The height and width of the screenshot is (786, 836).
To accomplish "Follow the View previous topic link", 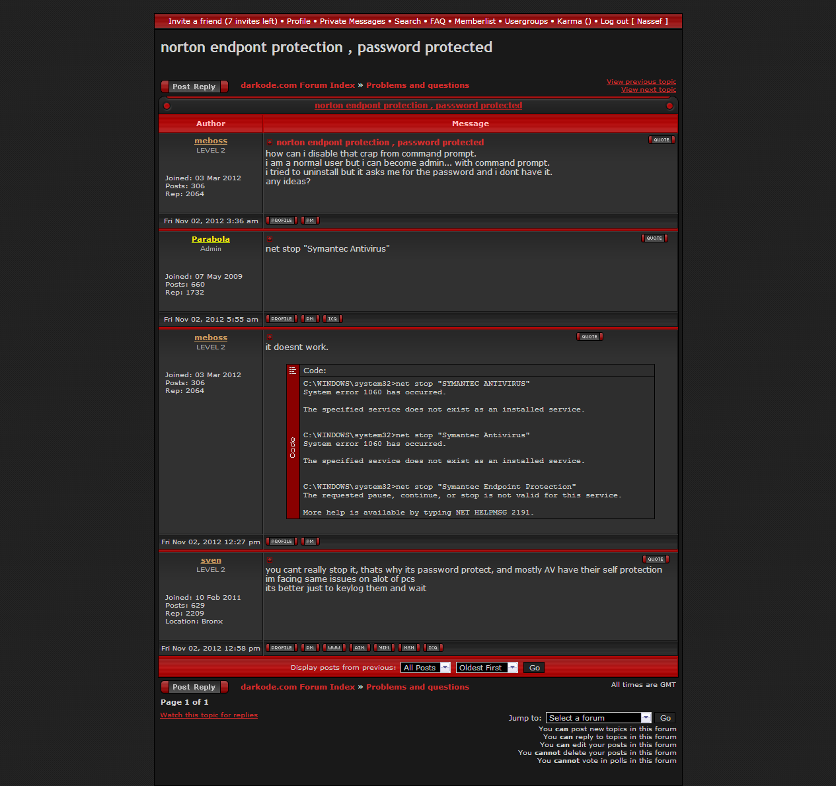I will coord(641,82).
